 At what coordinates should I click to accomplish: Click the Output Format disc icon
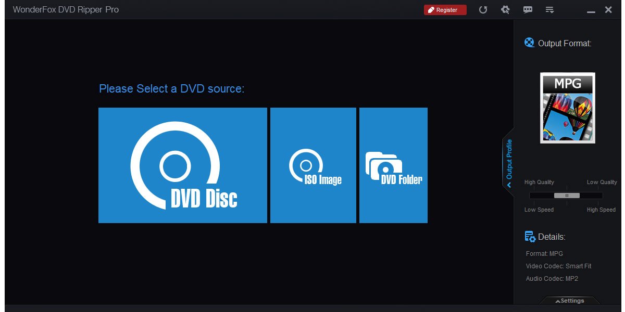[529, 43]
